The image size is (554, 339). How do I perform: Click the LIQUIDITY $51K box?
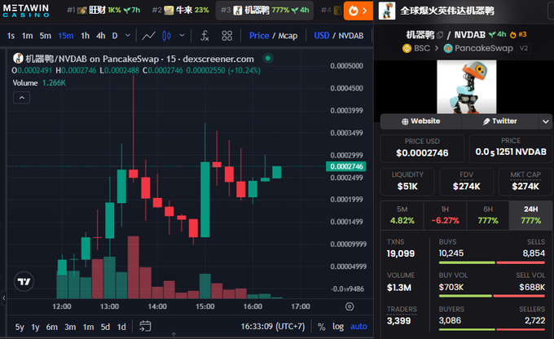point(407,182)
